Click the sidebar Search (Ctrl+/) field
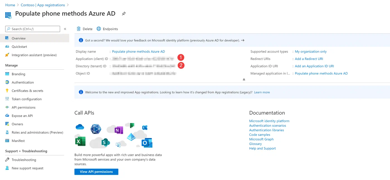The width and height of the screenshot is (390, 180). click(x=33, y=29)
